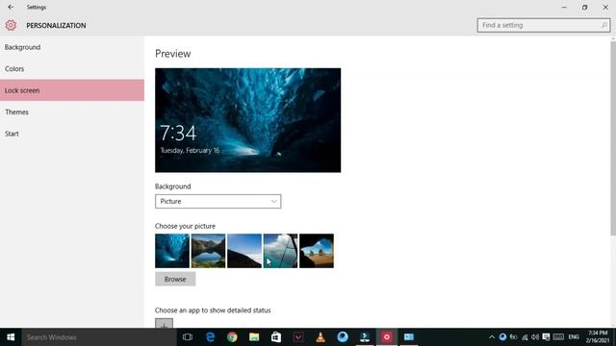Open the volume control tray icon
Viewport: 616px width, 346px height.
click(535, 337)
